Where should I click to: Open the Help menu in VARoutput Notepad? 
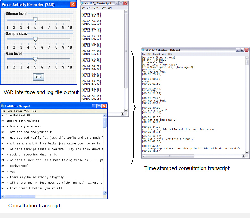[x=110, y=7]
